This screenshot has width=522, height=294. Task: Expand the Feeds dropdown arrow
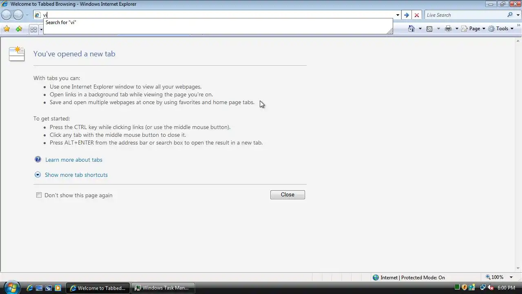click(438, 29)
